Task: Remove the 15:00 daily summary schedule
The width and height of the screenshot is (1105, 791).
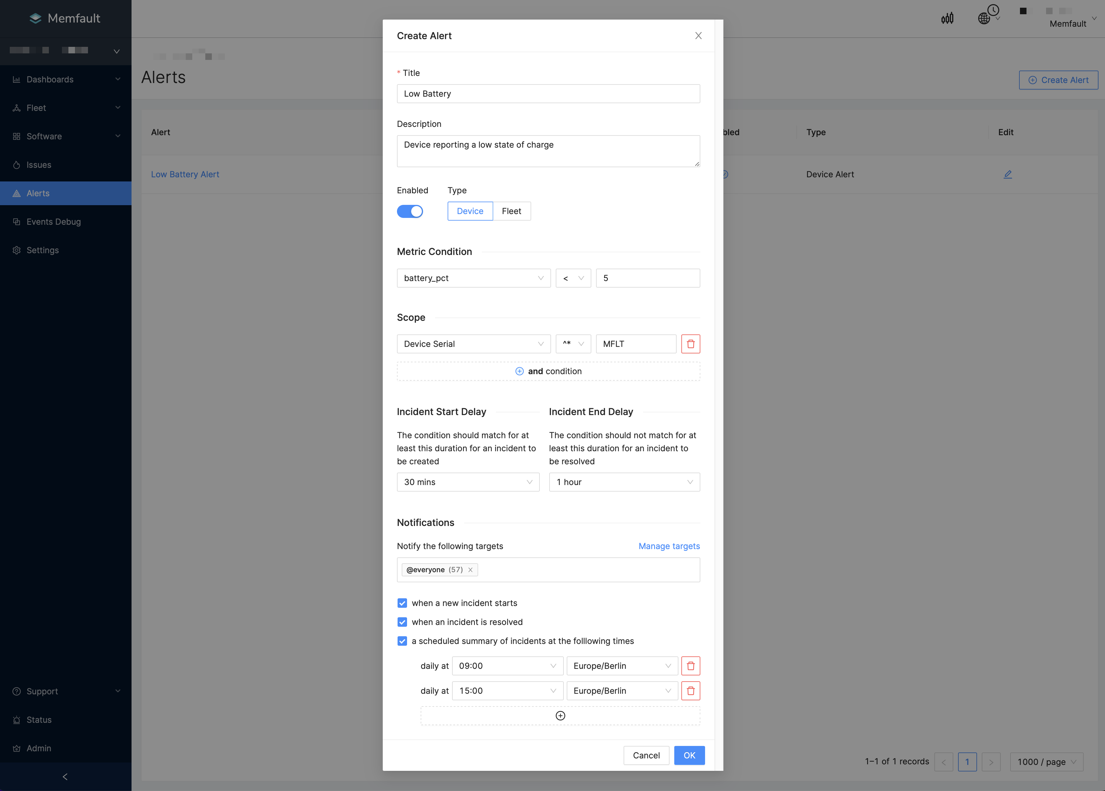Action: tap(690, 691)
